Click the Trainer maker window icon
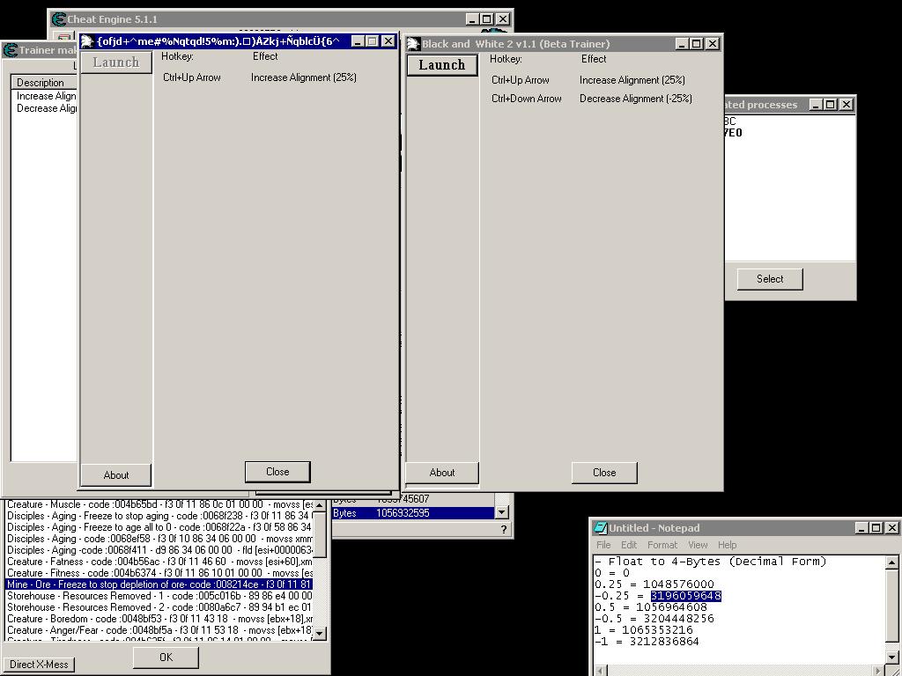The height and width of the screenshot is (676, 902). click(11, 50)
